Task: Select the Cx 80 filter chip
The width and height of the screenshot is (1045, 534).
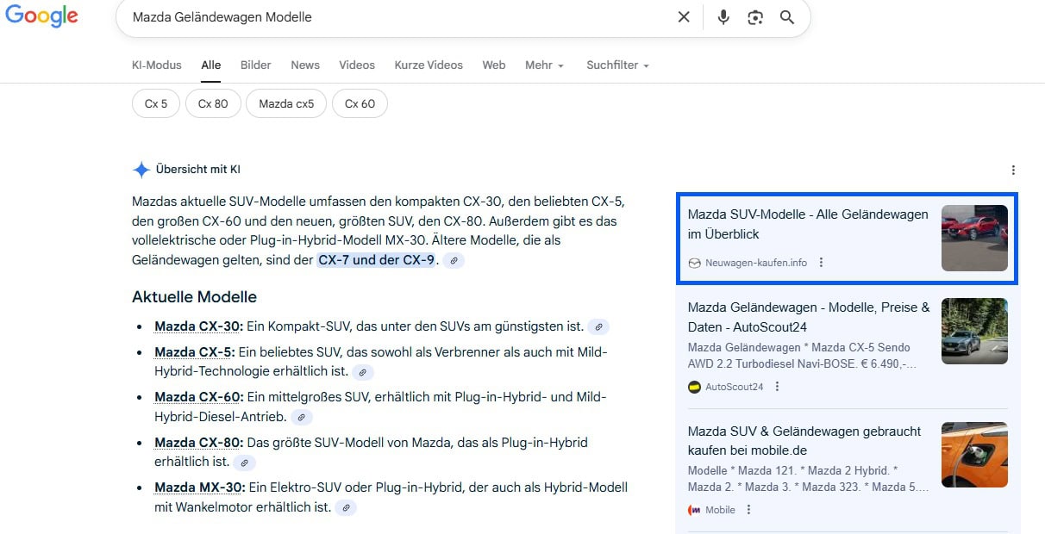Action: point(212,102)
